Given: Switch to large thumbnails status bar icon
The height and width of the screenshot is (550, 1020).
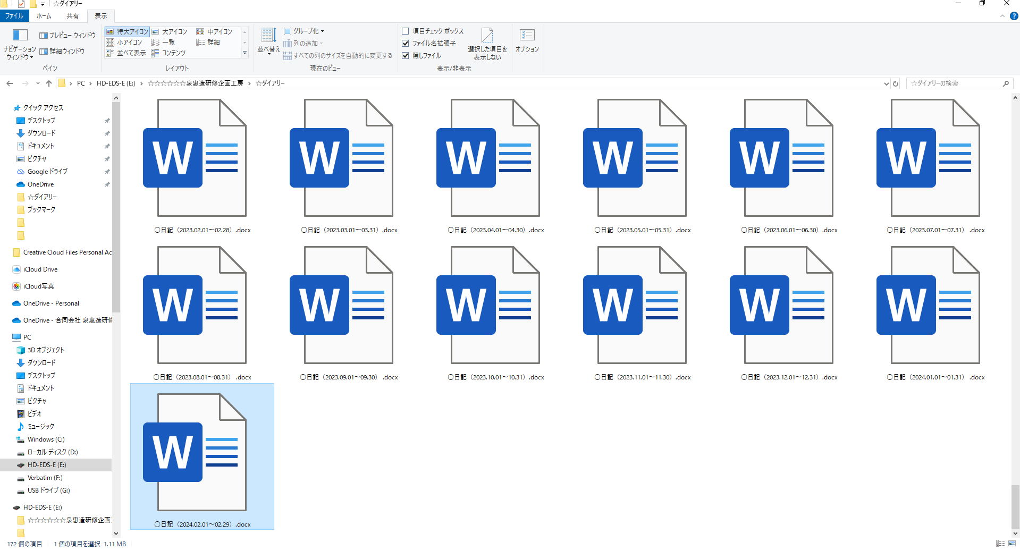Looking at the screenshot, I should click(1012, 544).
